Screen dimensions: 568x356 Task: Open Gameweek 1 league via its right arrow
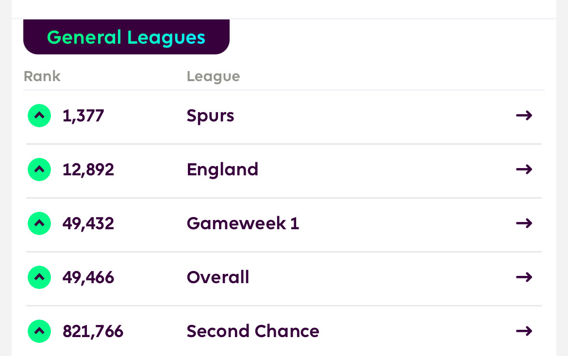(524, 223)
